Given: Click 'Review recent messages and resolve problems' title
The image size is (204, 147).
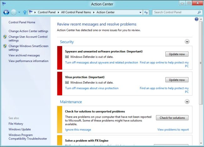Looking at the screenshot, I should [x=97, y=24].
